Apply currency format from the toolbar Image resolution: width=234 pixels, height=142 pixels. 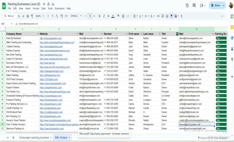pos(48,16)
